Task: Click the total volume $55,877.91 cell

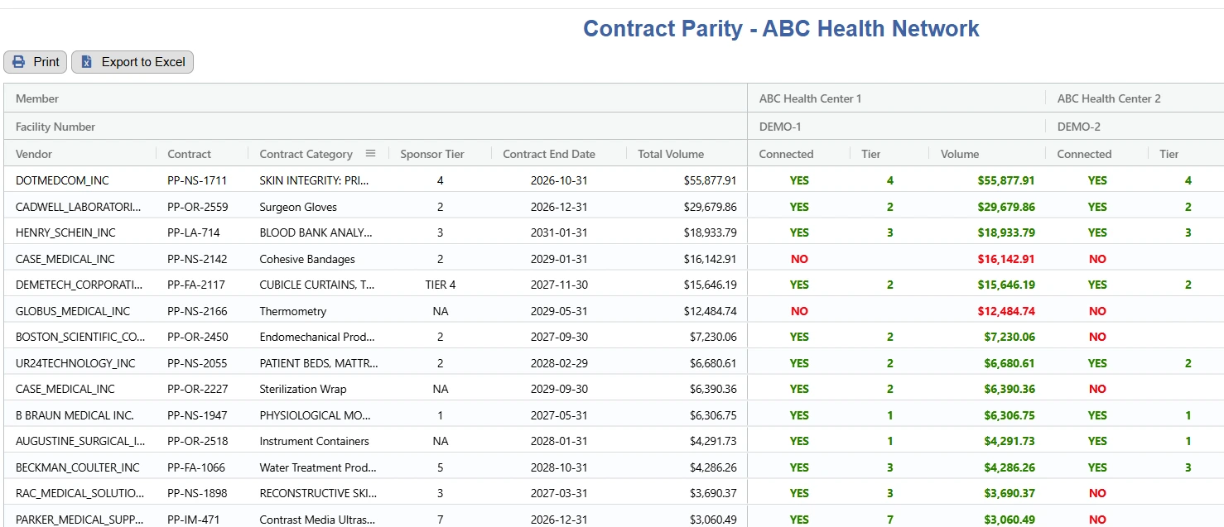Action: tap(710, 180)
